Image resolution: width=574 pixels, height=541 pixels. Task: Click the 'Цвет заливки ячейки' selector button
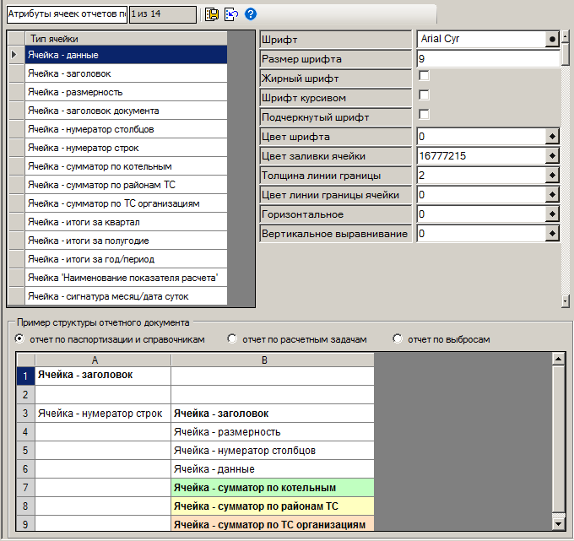coord(552,156)
